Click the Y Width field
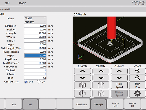 click(x=35, y=37)
